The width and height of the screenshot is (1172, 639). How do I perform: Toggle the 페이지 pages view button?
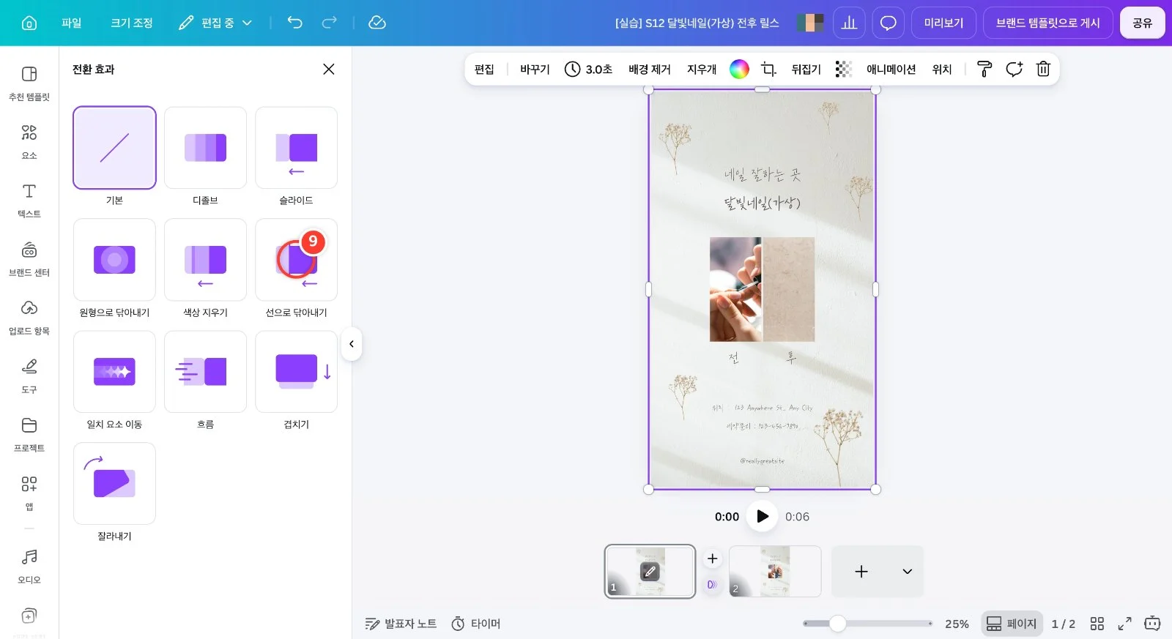pos(1012,624)
